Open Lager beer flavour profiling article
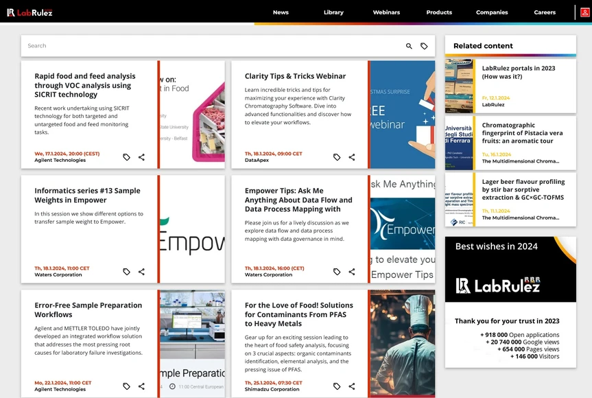The image size is (592, 398). [523, 189]
